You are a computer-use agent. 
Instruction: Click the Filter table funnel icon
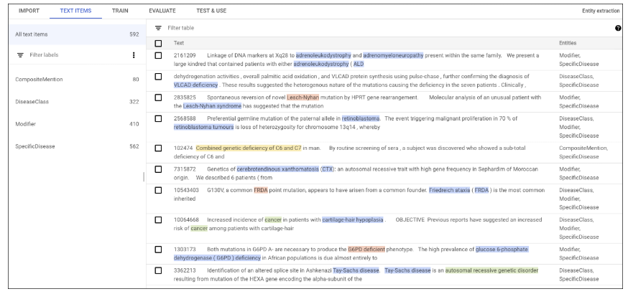[x=159, y=28]
